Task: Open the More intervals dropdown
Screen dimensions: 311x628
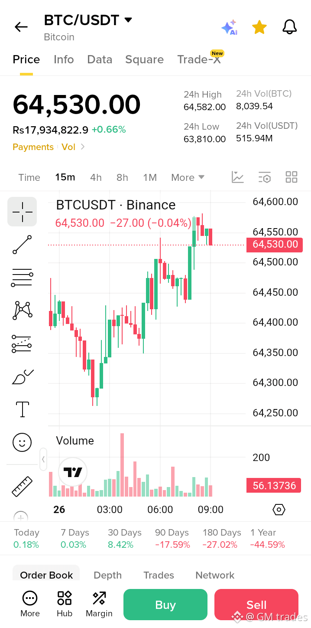Action: 188,177
